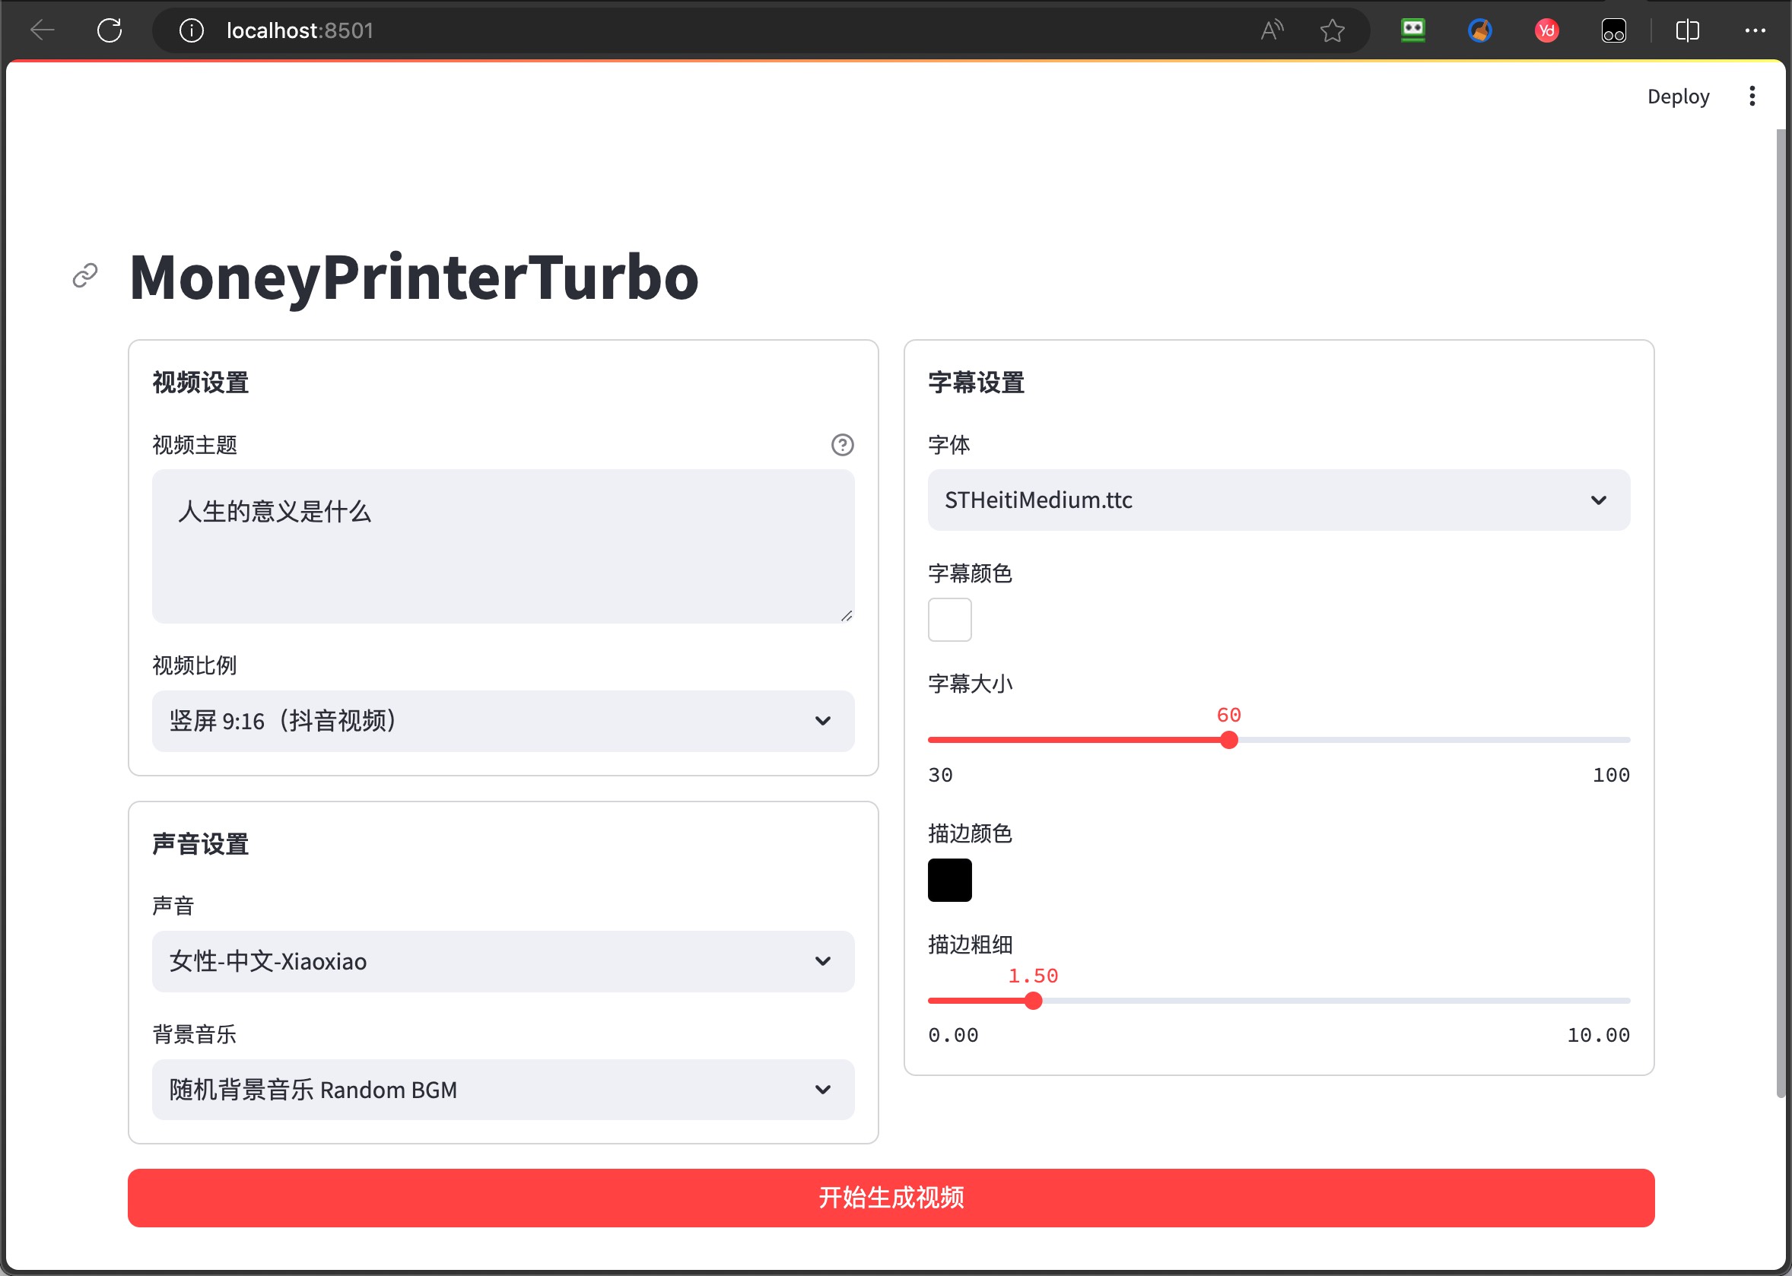Click inside the 视频主题 text area
The image size is (1792, 1276).
(503, 546)
